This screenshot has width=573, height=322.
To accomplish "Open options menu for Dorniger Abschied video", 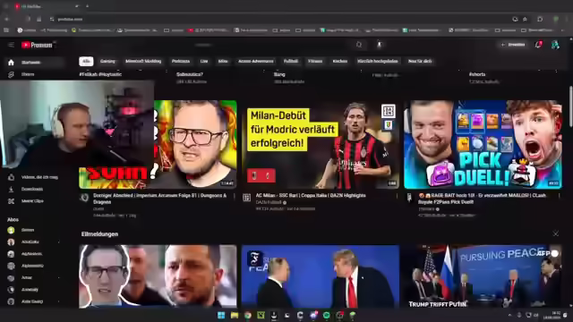I will pos(235,196).
